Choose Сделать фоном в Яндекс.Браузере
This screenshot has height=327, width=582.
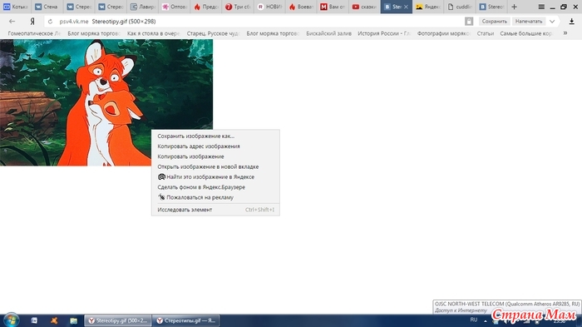click(x=215, y=187)
